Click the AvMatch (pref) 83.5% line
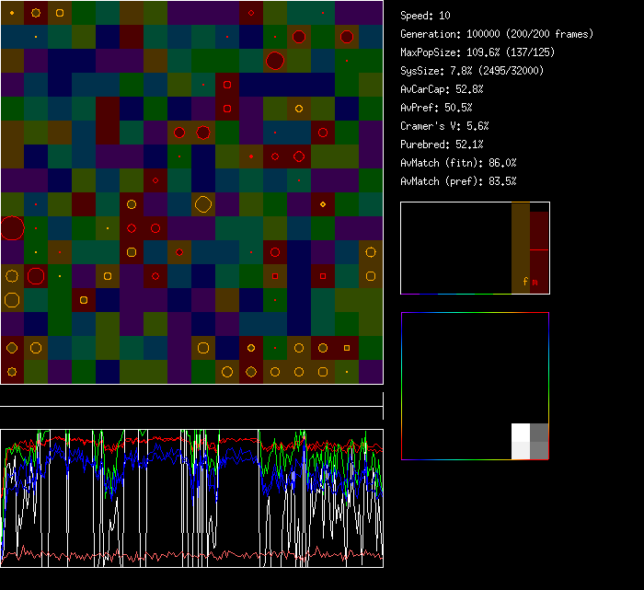 458,181
